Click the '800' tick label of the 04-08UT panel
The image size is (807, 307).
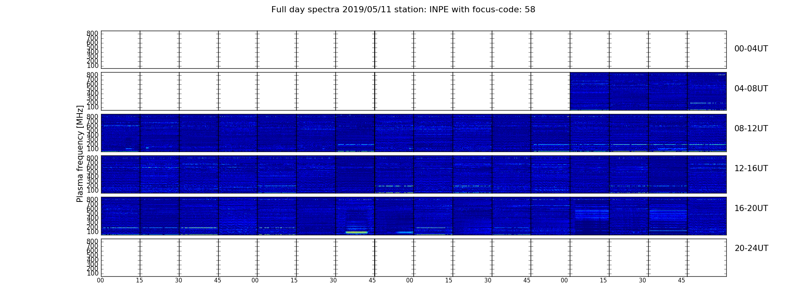coord(93,75)
